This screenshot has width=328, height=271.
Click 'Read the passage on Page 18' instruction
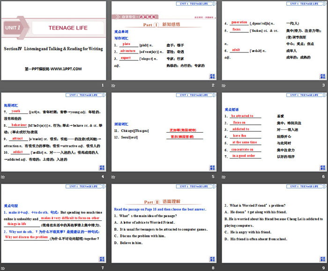point(160,209)
